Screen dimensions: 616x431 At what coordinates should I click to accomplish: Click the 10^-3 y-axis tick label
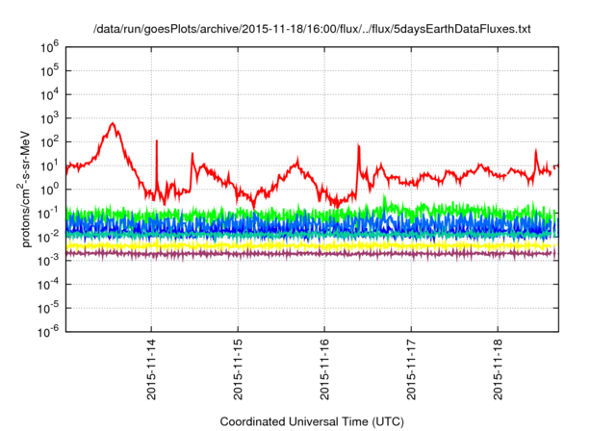tap(49, 261)
